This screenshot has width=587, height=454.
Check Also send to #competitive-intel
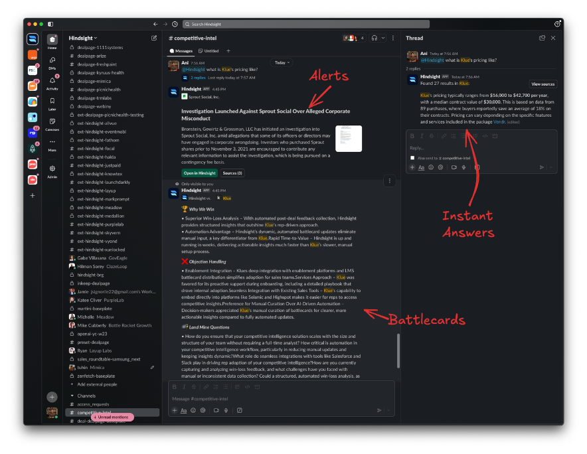coord(412,158)
